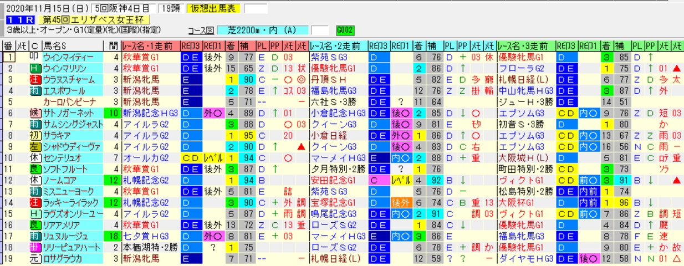Click the yellow レベル mark in センテリュオ's row
Image resolution: width=684 pixels, height=266 pixels.
click(x=213, y=157)
